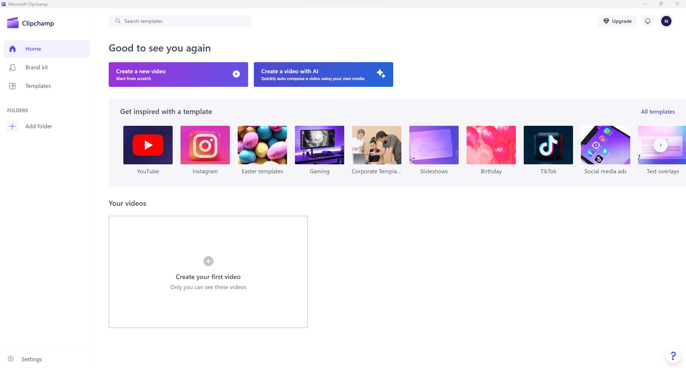This screenshot has width=686, height=368.
Task: Focus the Search templates field
Action: pos(180,21)
